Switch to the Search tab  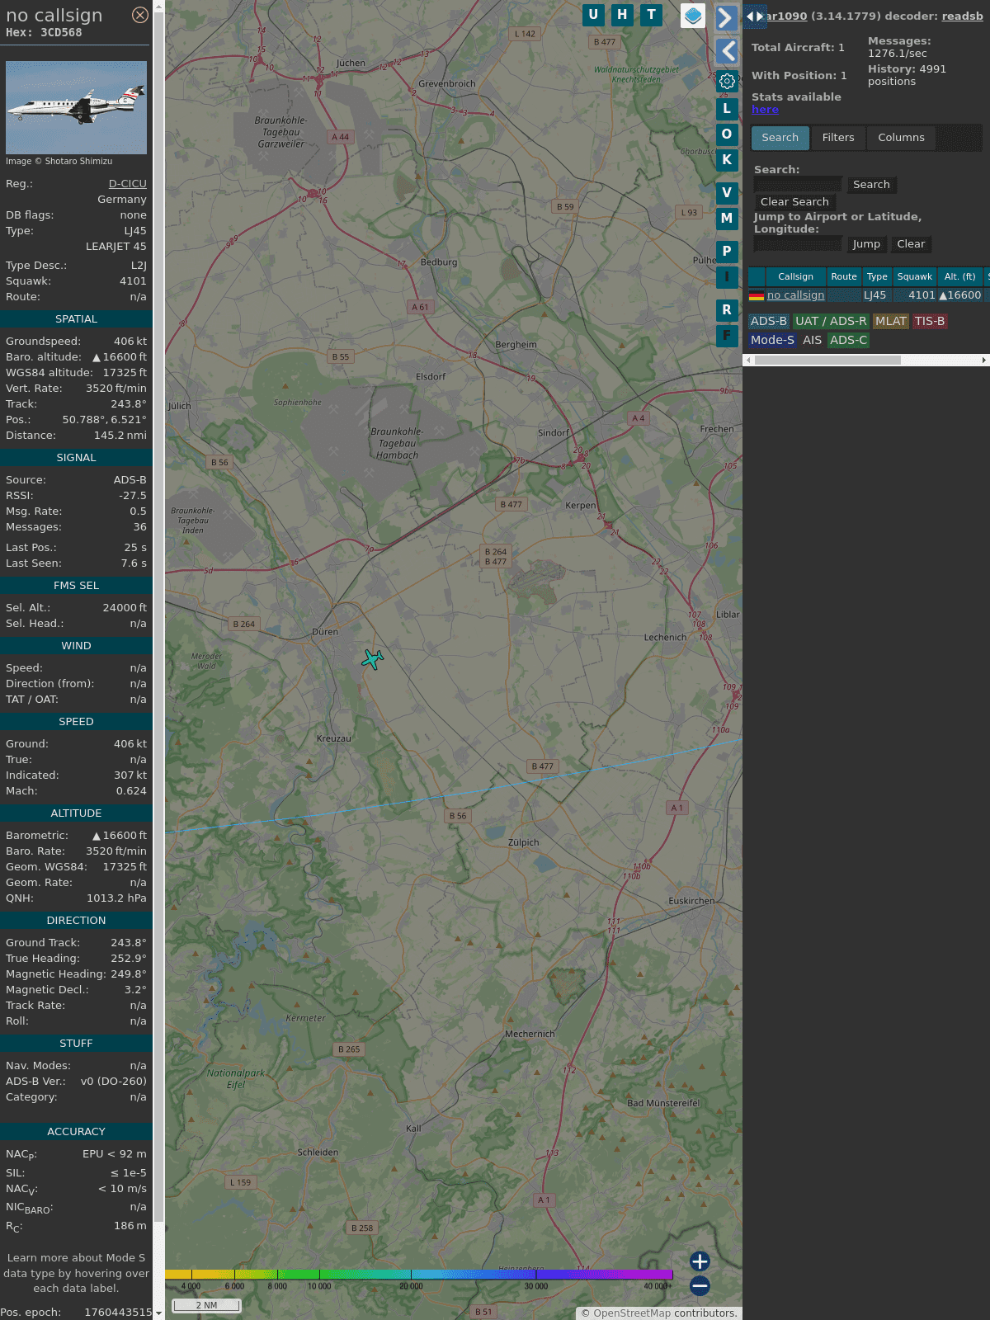(780, 138)
